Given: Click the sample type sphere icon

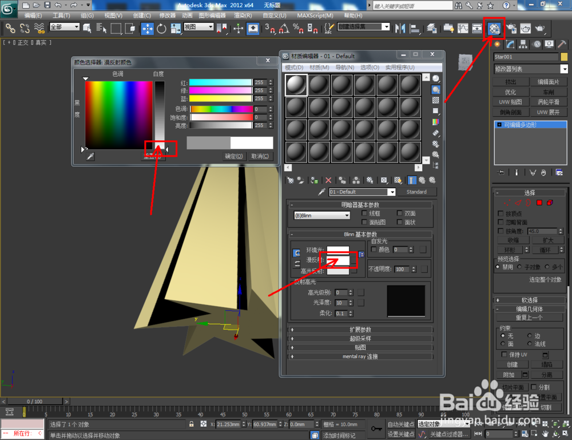Looking at the screenshot, I should (435, 78).
